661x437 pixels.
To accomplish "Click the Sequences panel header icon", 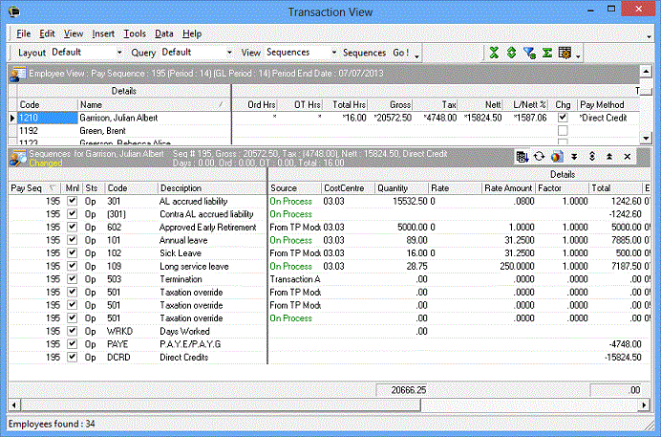I will pos(18,158).
